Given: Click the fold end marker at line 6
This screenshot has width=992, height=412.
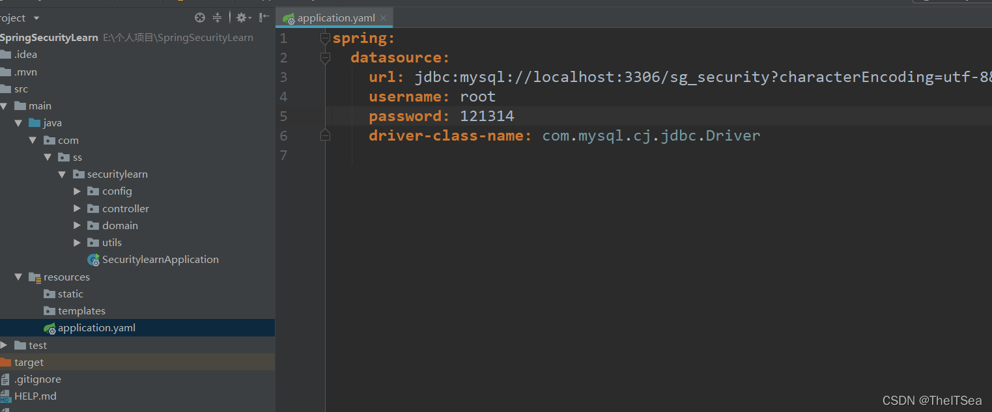Looking at the screenshot, I should pos(325,135).
